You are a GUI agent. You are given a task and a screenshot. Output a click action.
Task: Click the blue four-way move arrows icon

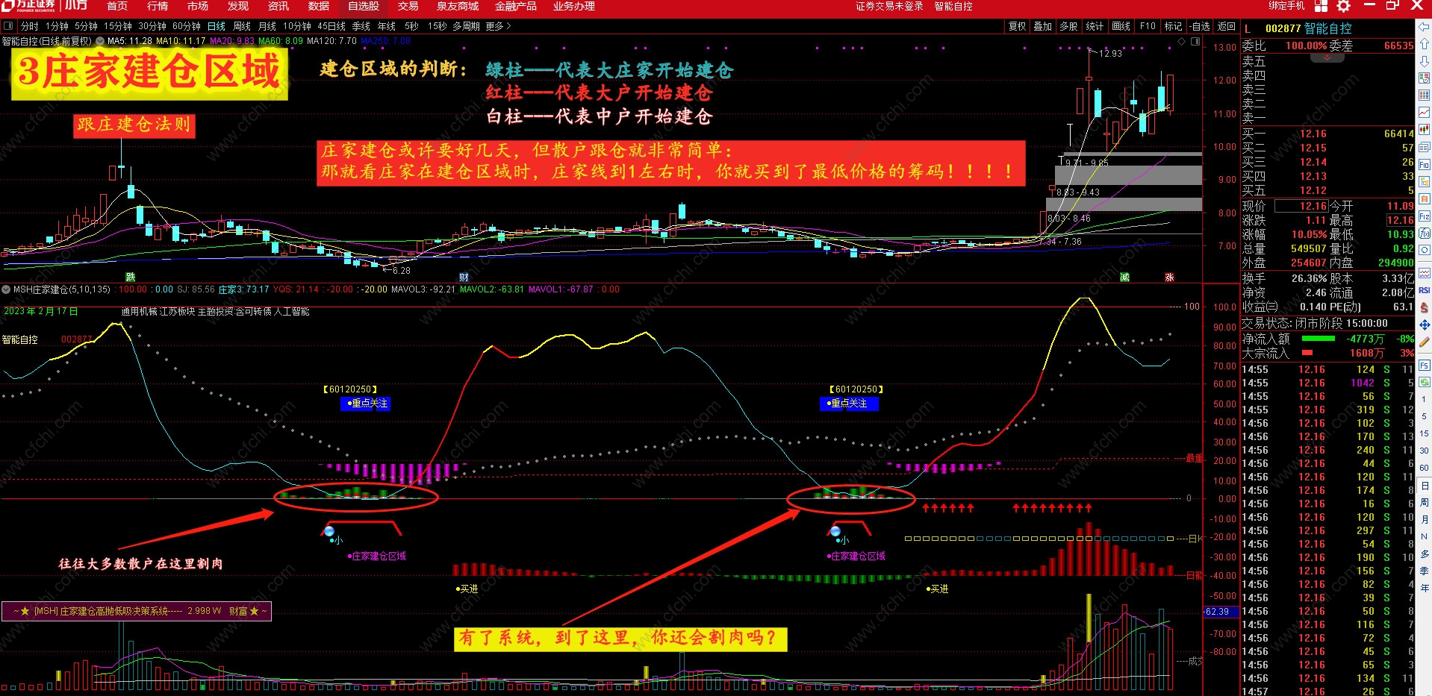tap(1425, 325)
